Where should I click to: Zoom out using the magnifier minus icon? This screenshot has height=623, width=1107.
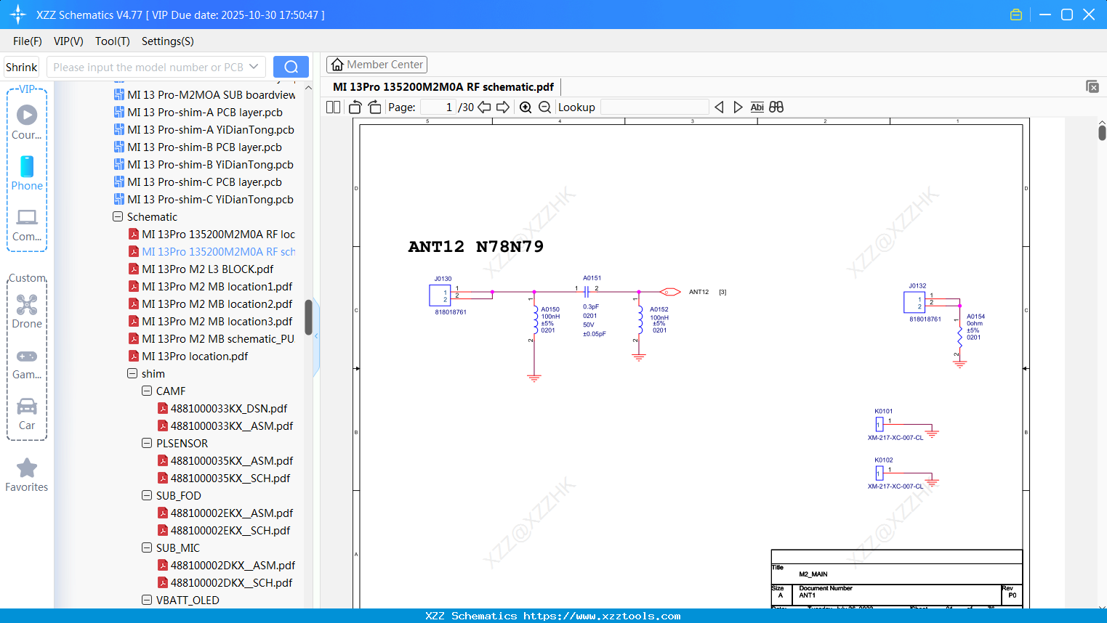(x=544, y=107)
